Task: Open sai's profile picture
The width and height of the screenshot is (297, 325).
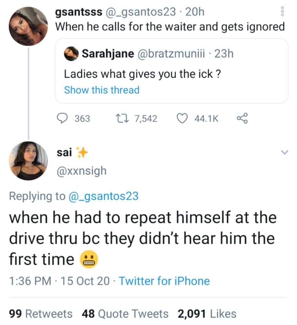Action: (x=28, y=161)
